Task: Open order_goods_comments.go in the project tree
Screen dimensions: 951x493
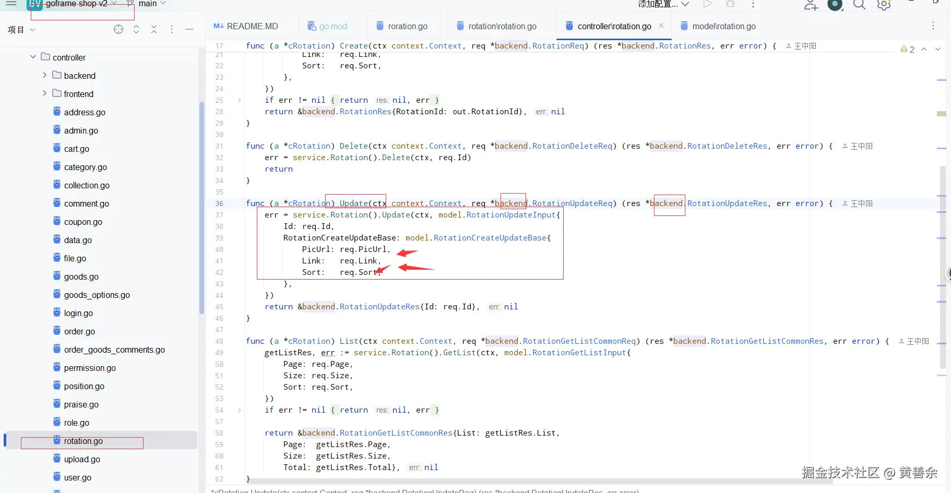Action: point(114,350)
